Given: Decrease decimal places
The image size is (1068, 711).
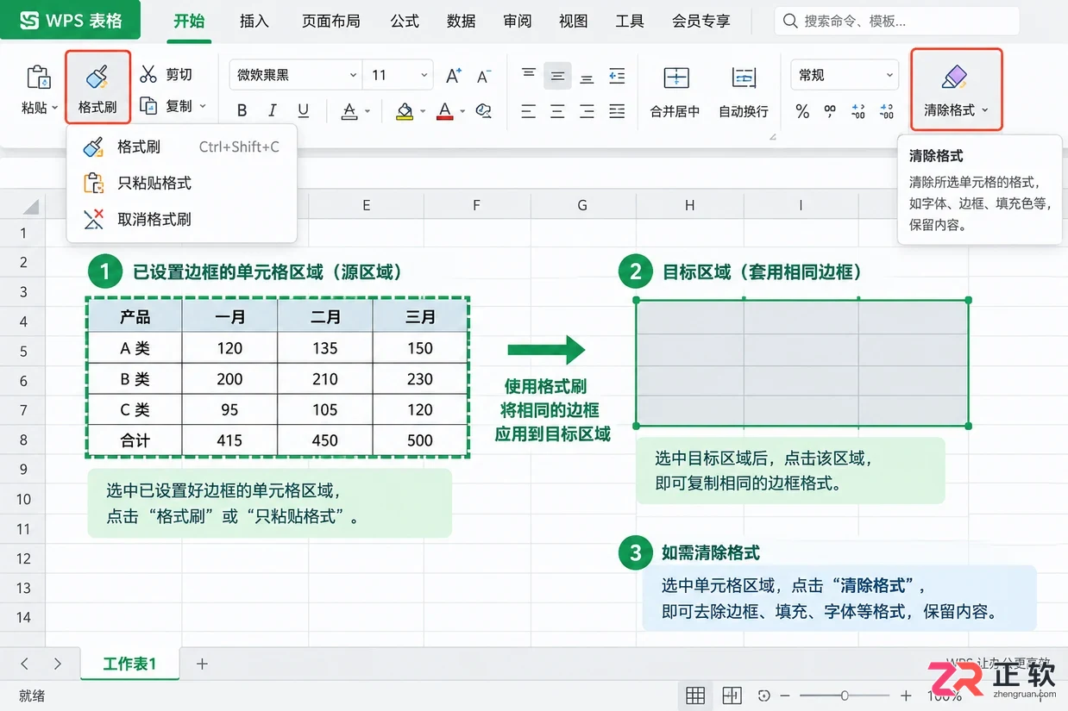Looking at the screenshot, I should (x=887, y=111).
